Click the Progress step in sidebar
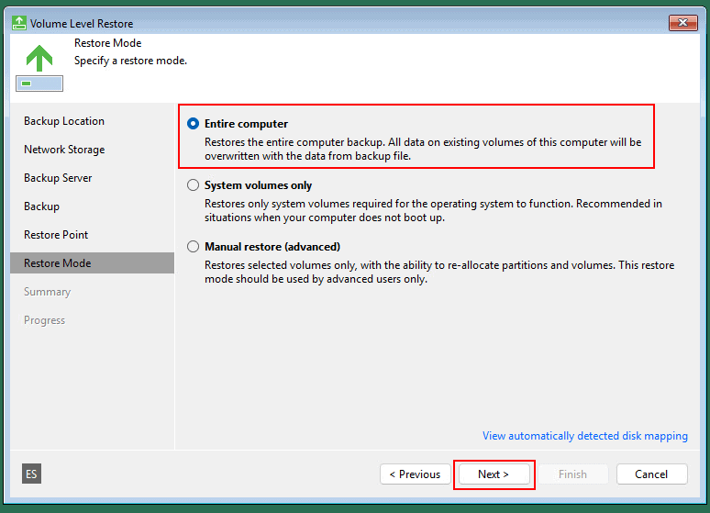The width and height of the screenshot is (710, 513). pyautogui.click(x=44, y=320)
